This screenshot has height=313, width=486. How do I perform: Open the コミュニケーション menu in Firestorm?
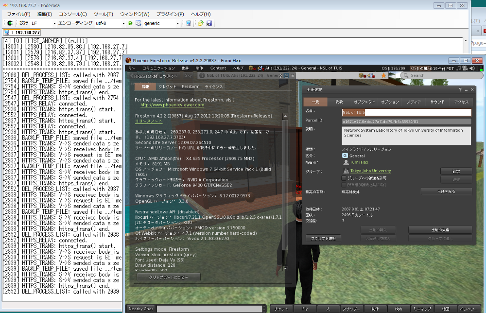click(159, 68)
